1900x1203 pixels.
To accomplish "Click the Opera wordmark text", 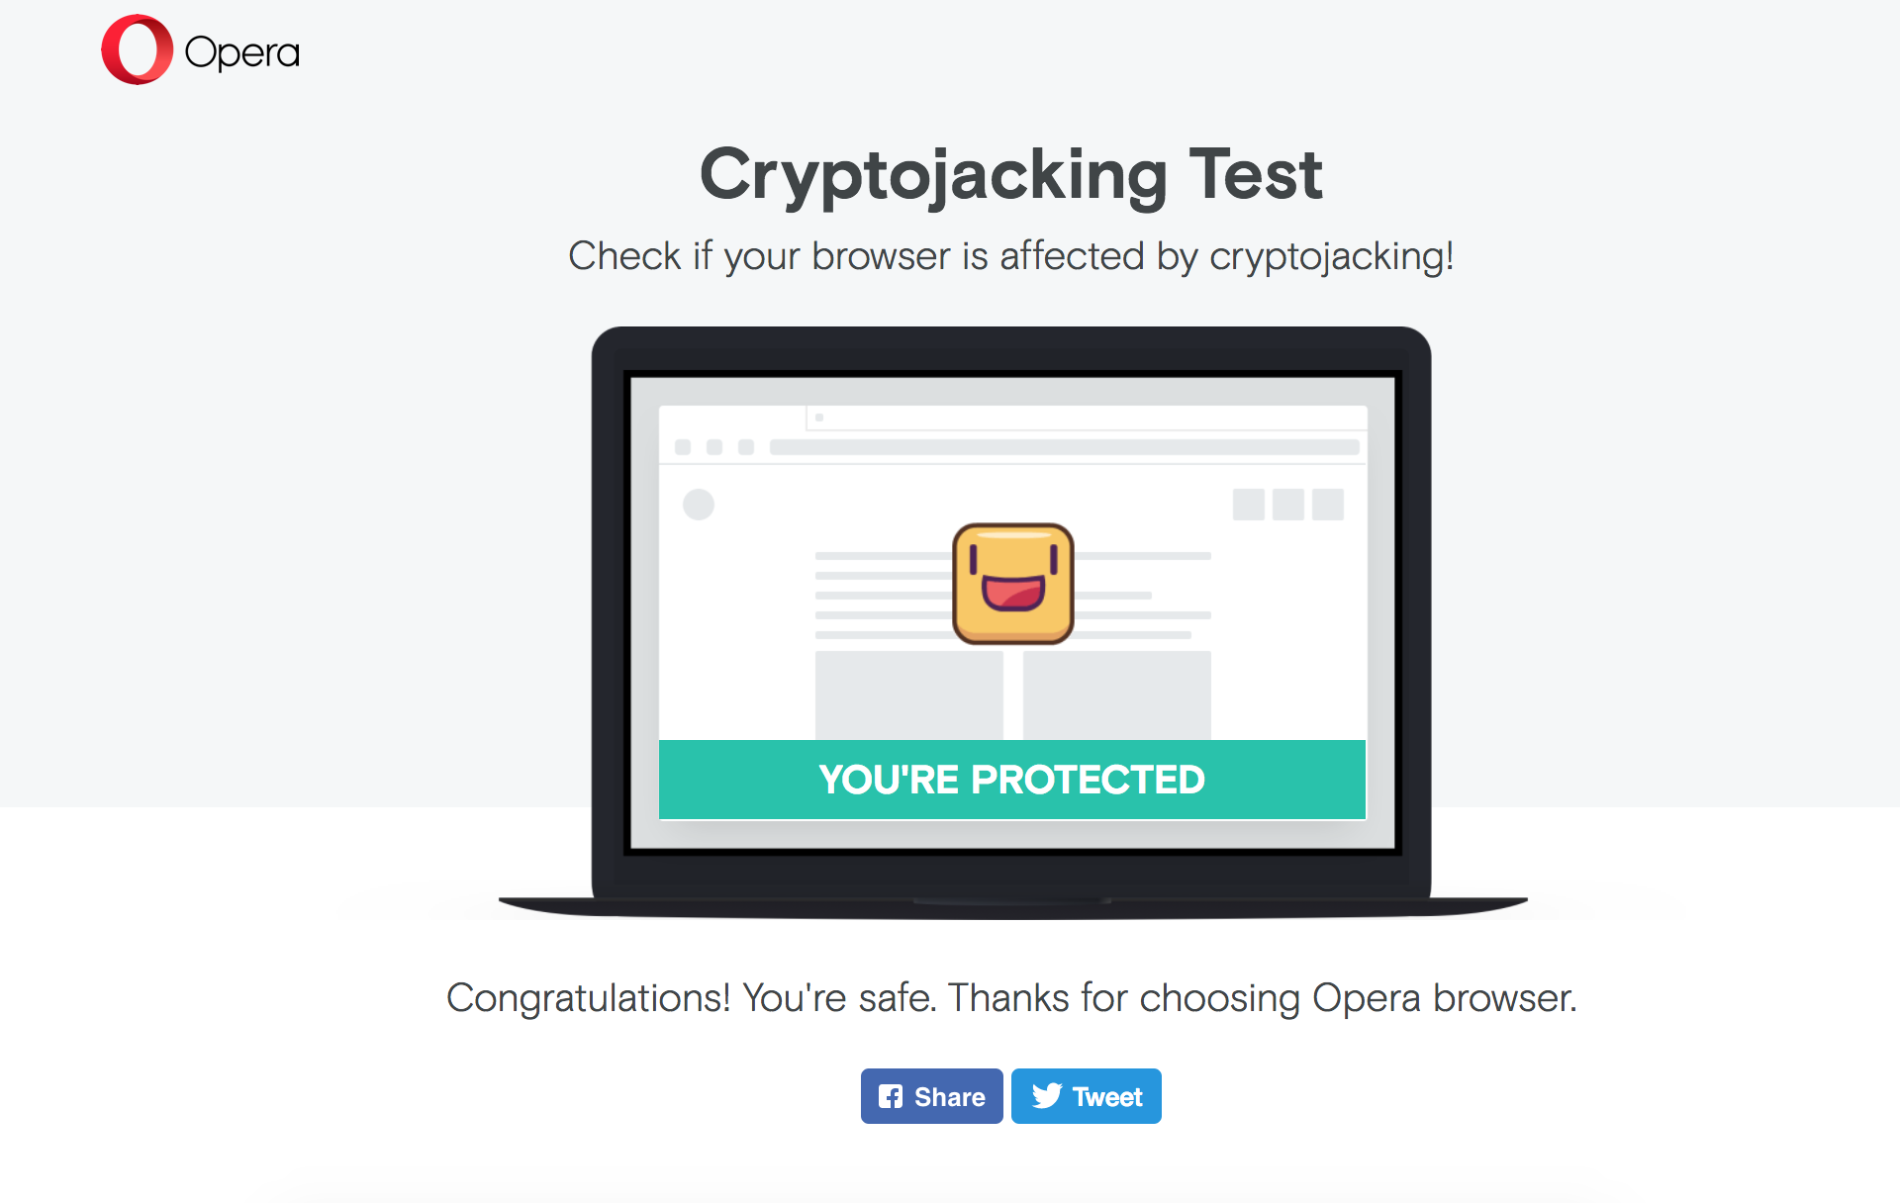I will (x=241, y=53).
